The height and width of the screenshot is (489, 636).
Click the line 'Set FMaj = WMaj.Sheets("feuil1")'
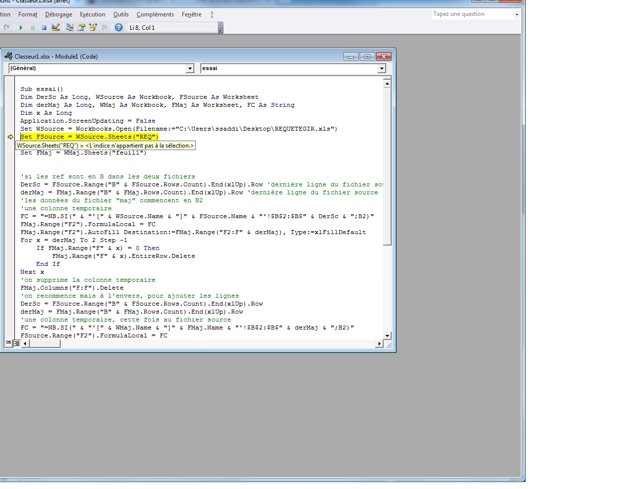[83, 153]
